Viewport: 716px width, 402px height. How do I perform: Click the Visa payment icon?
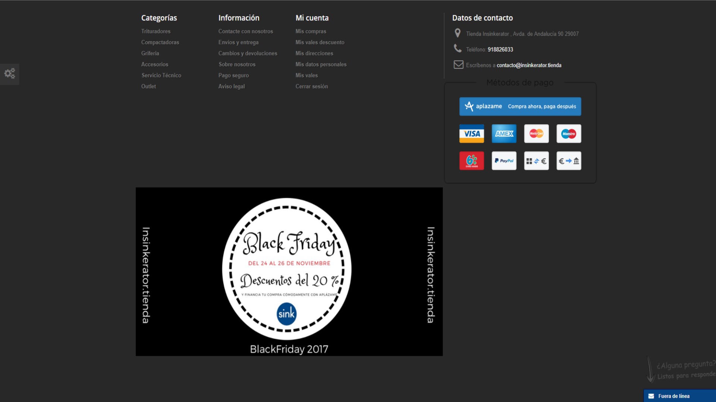471,134
